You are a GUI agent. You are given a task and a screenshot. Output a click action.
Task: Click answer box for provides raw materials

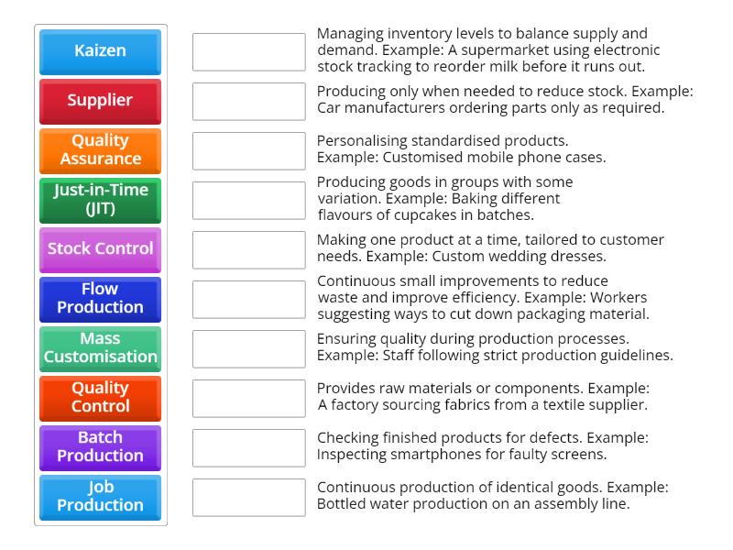(x=248, y=399)
